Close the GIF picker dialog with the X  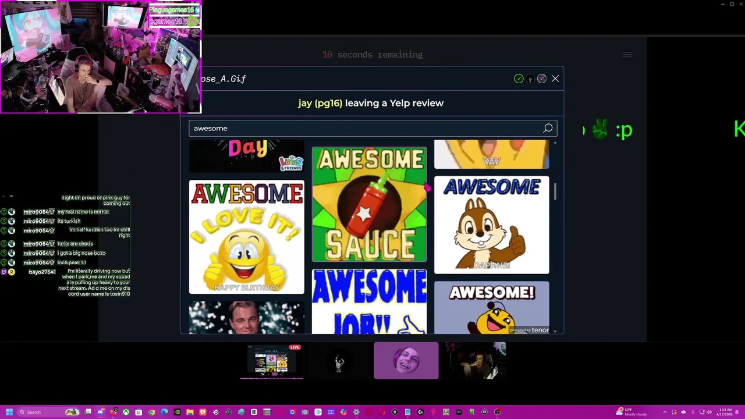tap(555, 79)
